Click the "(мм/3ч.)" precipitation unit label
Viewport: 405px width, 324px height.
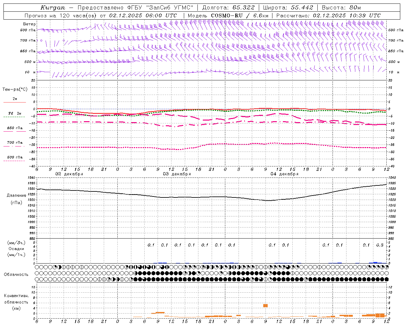click(x=16, y=243)
